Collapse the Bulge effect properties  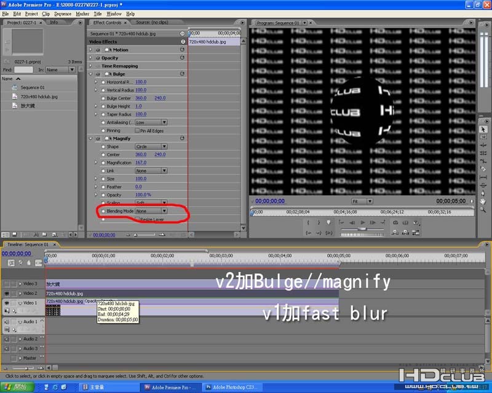(x=90, y=74)
